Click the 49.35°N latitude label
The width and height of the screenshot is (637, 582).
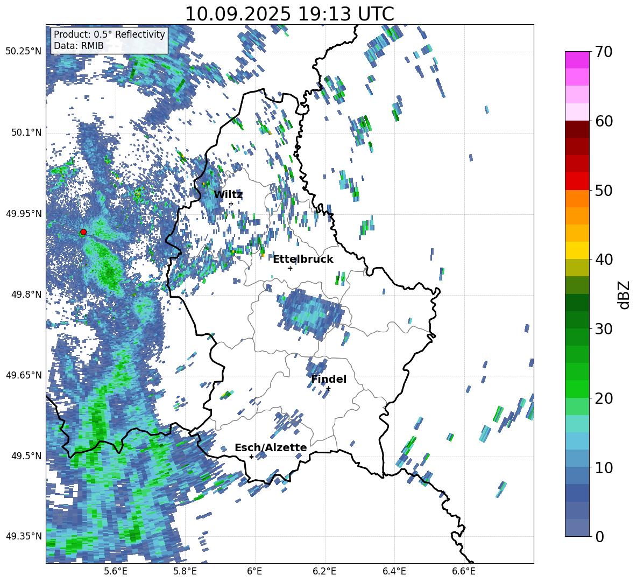24,536
